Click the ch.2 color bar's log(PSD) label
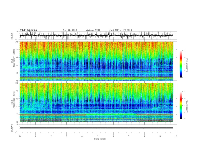Image resolution: width=198 pixels, height=153 pixels. 187,106
